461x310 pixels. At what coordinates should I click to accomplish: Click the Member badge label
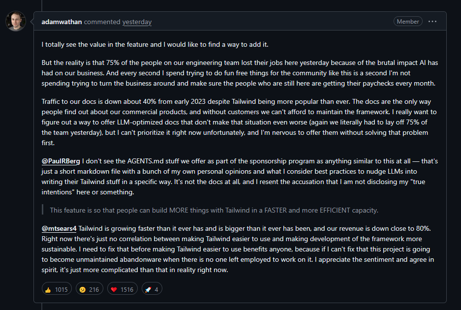click(408, 22)
